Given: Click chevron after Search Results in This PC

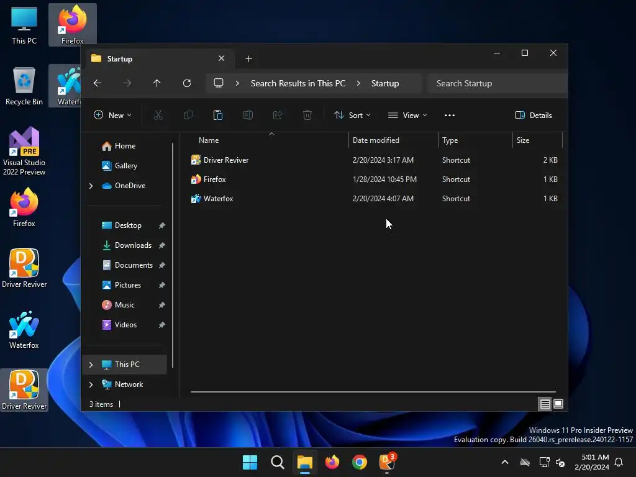Looking at the screenshot, I should click(x=358, y=83).
